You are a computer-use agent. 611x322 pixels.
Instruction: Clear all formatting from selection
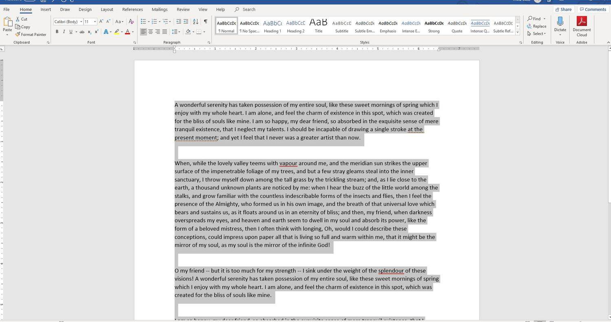[x=131, y=22]
